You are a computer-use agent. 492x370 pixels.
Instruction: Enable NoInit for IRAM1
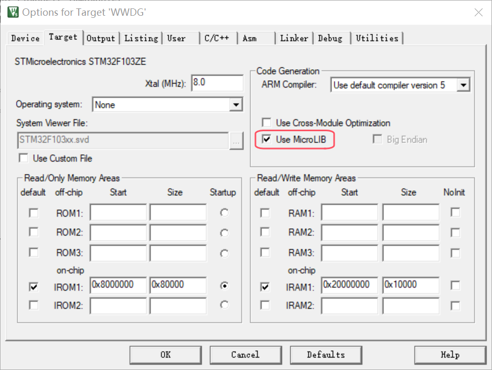[x=455, y=286]
